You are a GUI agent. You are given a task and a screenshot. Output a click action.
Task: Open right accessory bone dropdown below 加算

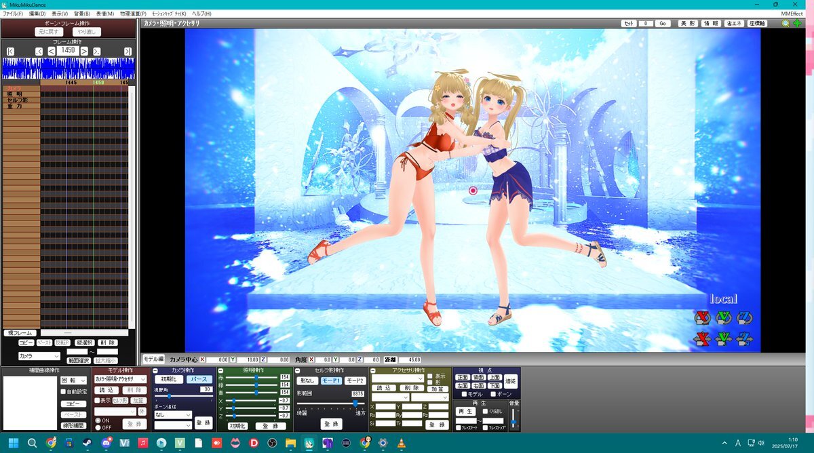pyautogui.click(x=429, y=397)
